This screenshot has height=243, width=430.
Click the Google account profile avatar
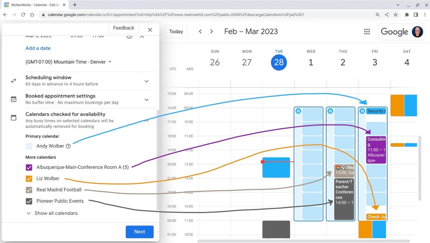[x=417, y=31]
